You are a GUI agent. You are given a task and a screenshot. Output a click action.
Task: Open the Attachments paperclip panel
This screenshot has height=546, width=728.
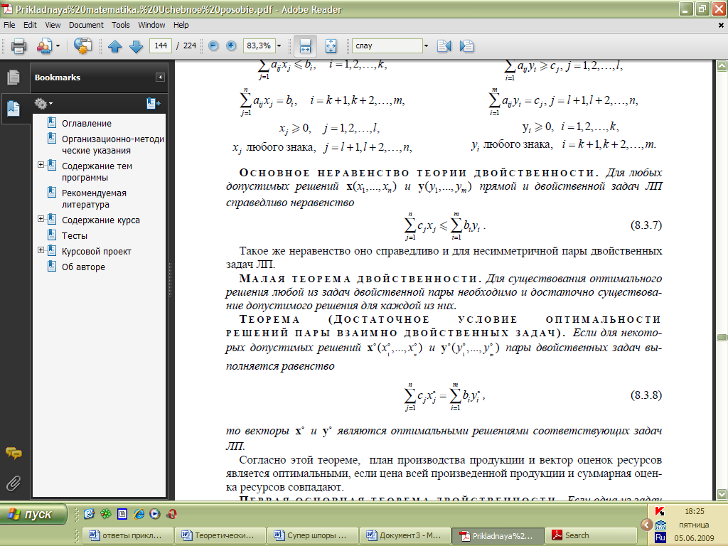14,483
